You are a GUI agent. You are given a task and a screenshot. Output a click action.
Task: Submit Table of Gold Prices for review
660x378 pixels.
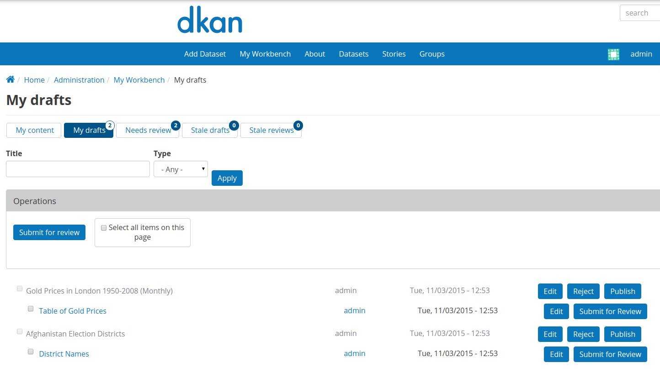[610, 311]
